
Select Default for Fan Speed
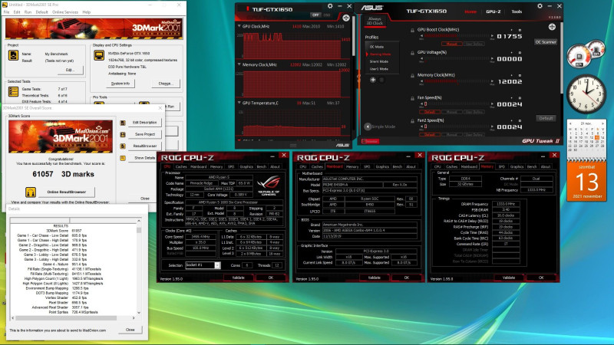429,112
